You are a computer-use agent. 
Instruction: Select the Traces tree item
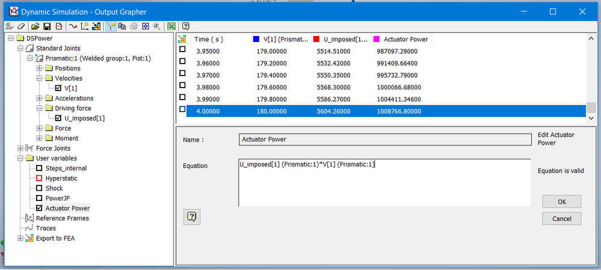(46, 229)
